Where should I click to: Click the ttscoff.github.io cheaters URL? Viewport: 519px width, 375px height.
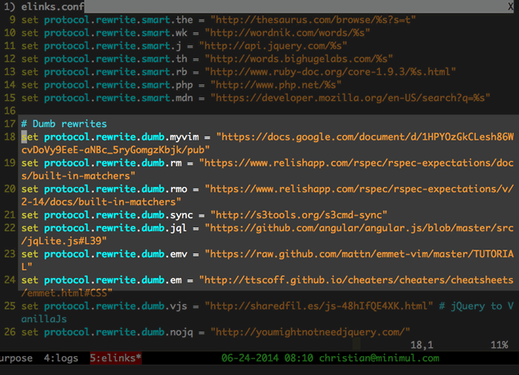pos(357,280)
